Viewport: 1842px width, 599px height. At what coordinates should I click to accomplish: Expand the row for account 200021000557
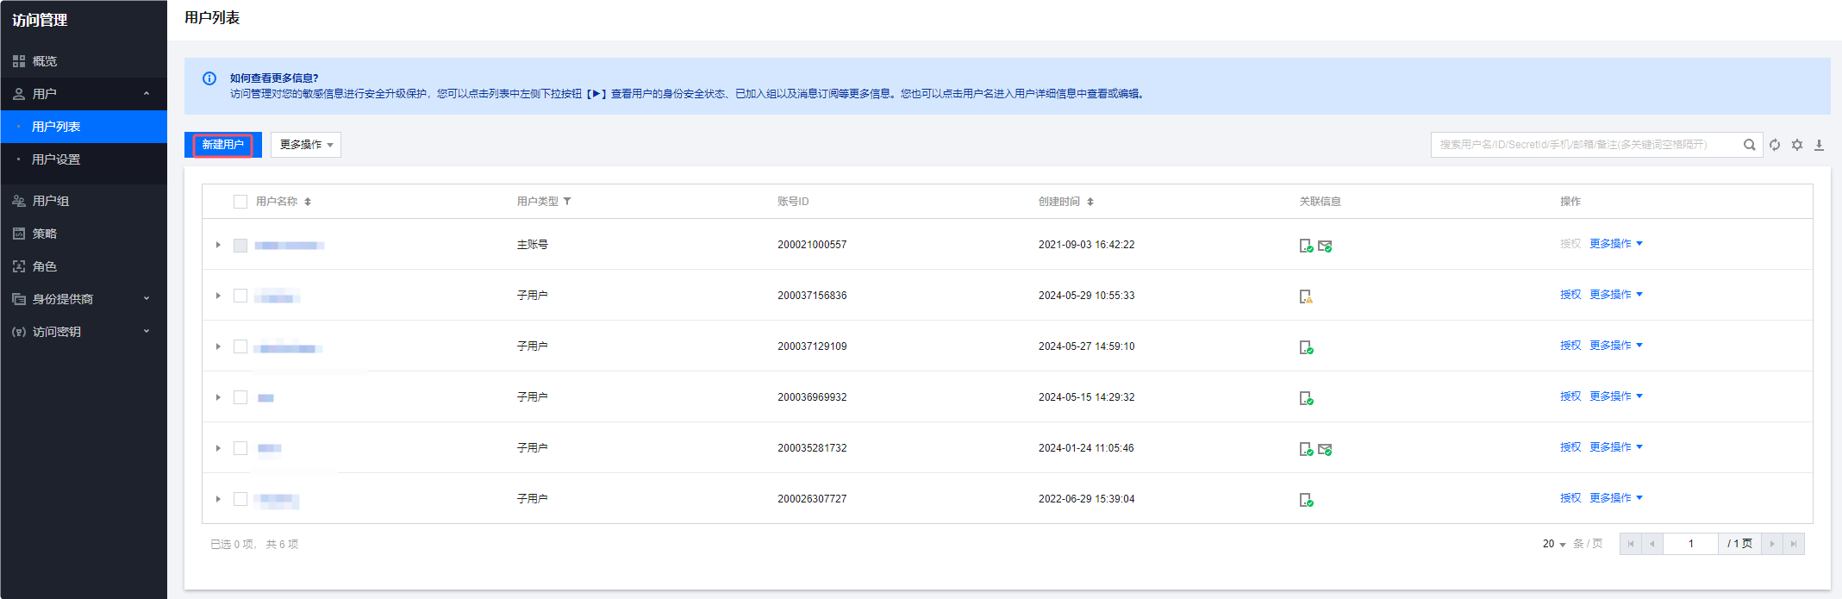coord(218,245)
